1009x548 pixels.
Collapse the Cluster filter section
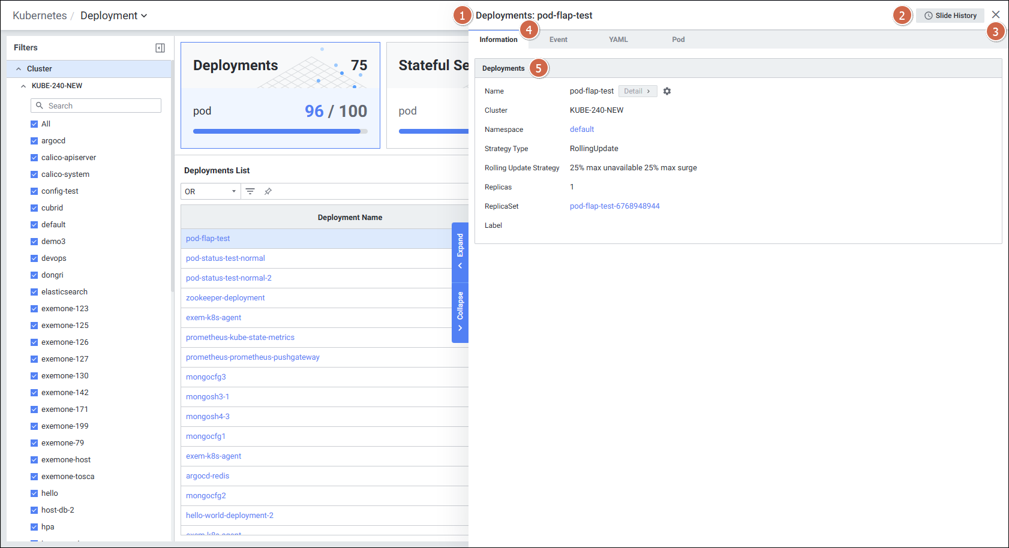(19, 69)
